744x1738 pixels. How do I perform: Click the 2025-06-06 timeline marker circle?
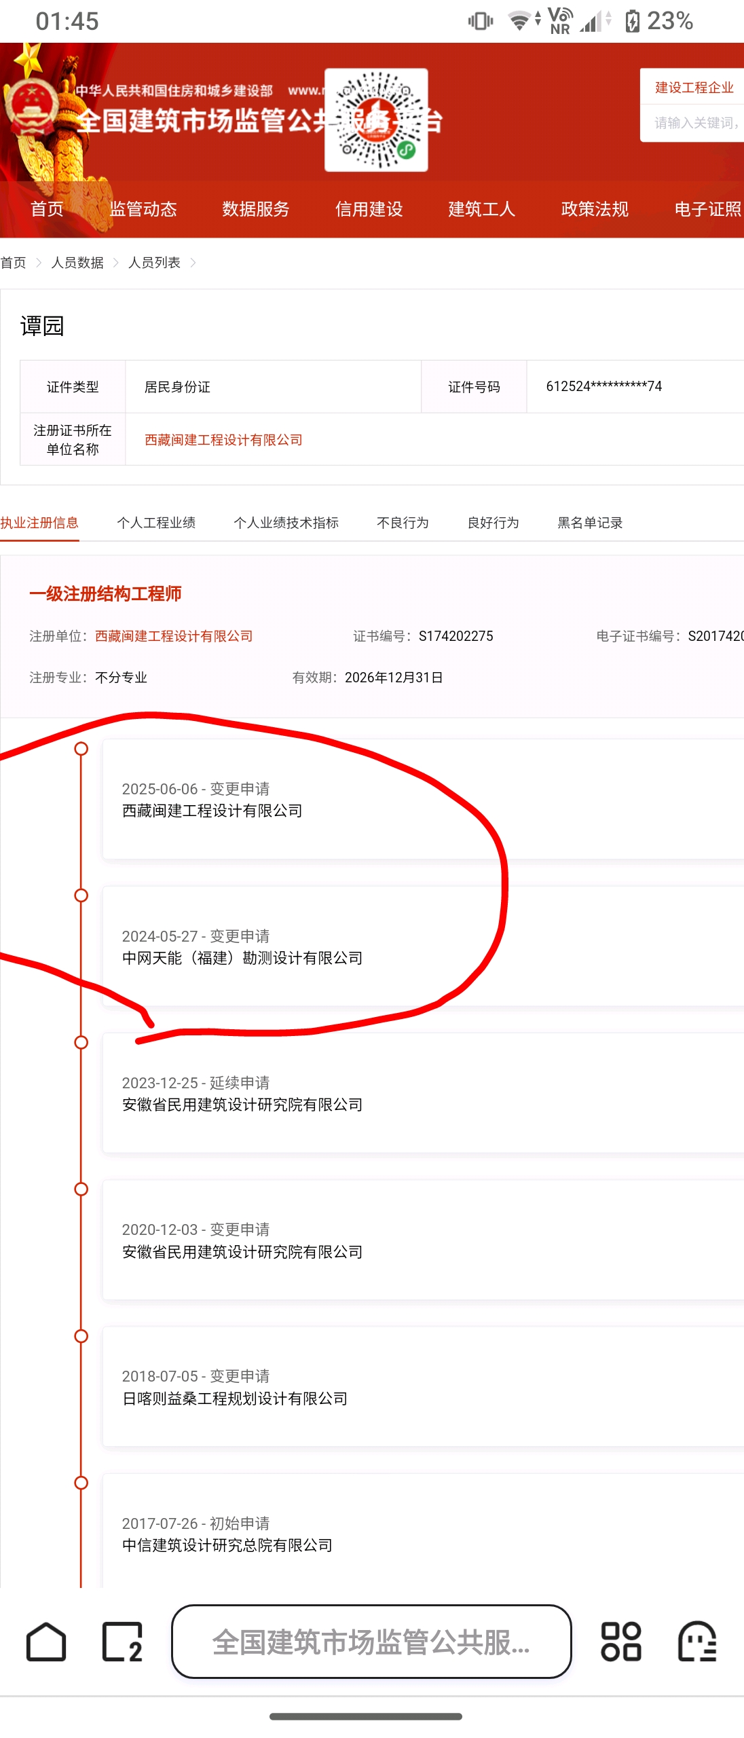81,748
